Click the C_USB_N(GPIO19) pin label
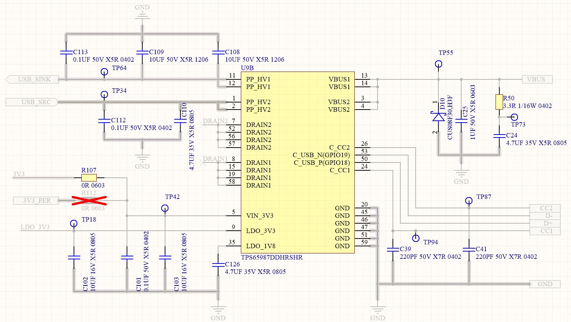The height and width of the screenshot is (322, 571). [321, 155]
